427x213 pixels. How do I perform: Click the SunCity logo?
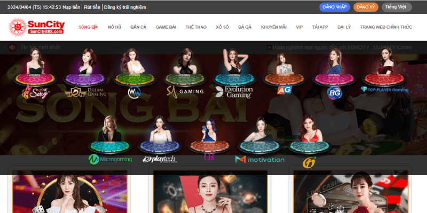[36, 27]
